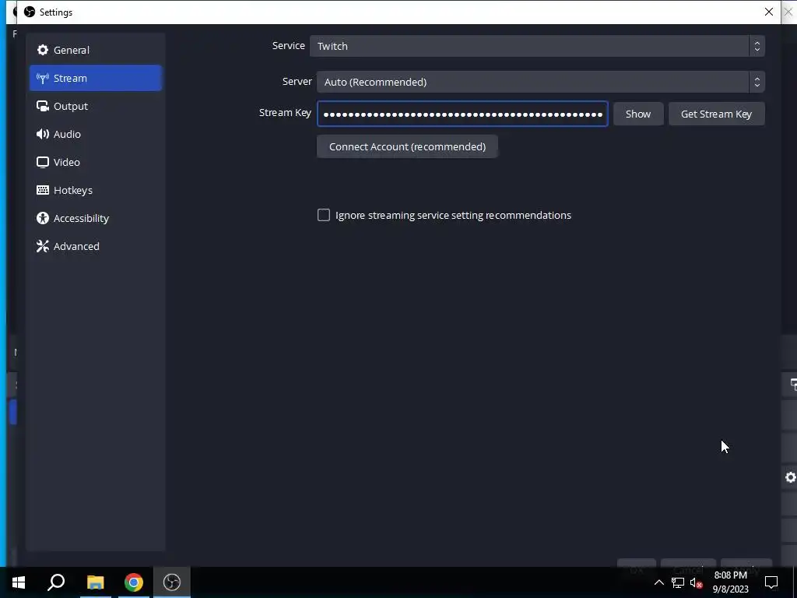This screenshot has height=598, width=797.
Task: Click the muted volume tray icon
Action: (696, 582)
